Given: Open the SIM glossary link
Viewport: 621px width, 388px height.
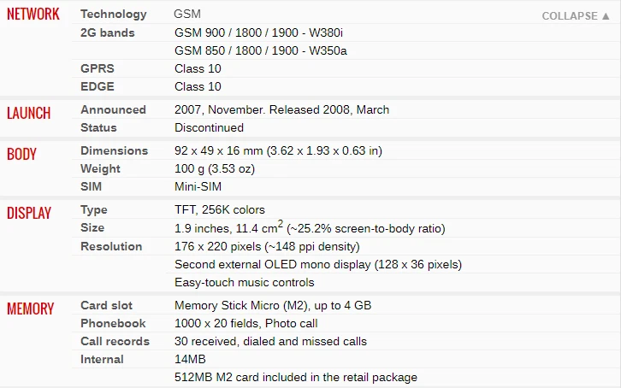Looking at the screenshot, I should click(x=91, y=186).
